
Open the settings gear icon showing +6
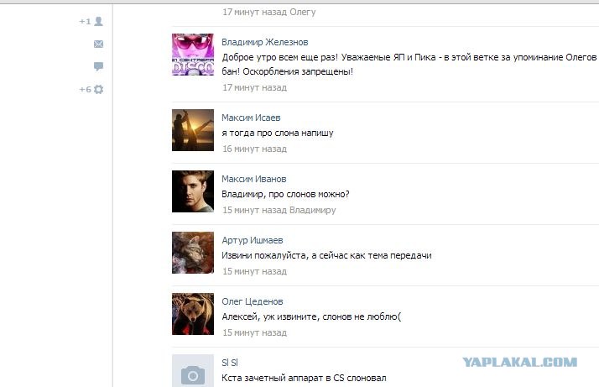[x=91, y=89]
